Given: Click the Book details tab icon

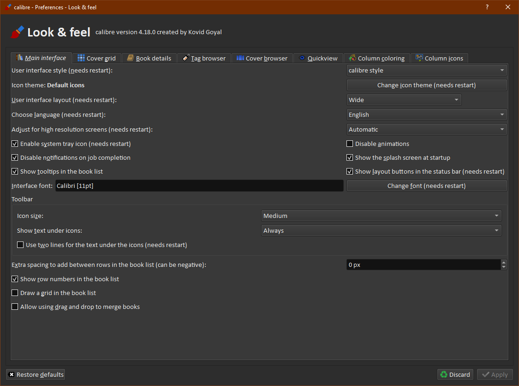Looking at the screenshot, I should [131, 58].
